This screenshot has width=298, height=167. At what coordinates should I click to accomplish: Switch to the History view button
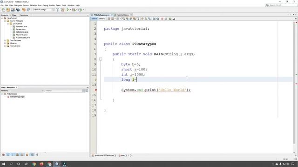102,19
